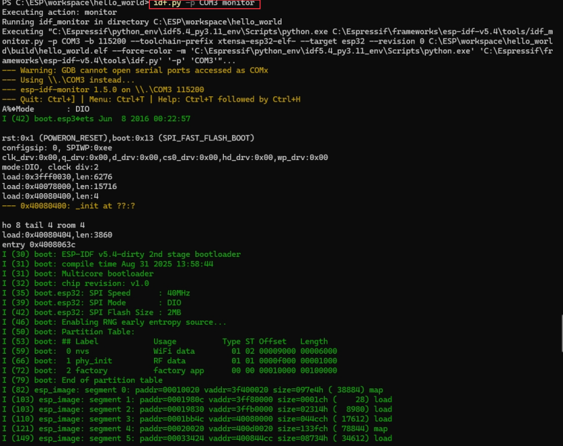Viewport: 563px width, 446px height.
Task: Click 'load:0x40078000,len:15716' line
Action: (59, 186)
